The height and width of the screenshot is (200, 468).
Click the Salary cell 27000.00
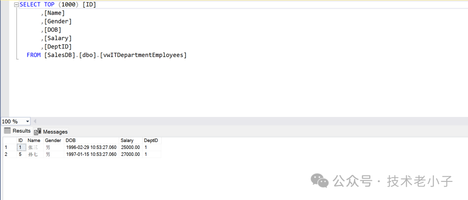[130, 154]
